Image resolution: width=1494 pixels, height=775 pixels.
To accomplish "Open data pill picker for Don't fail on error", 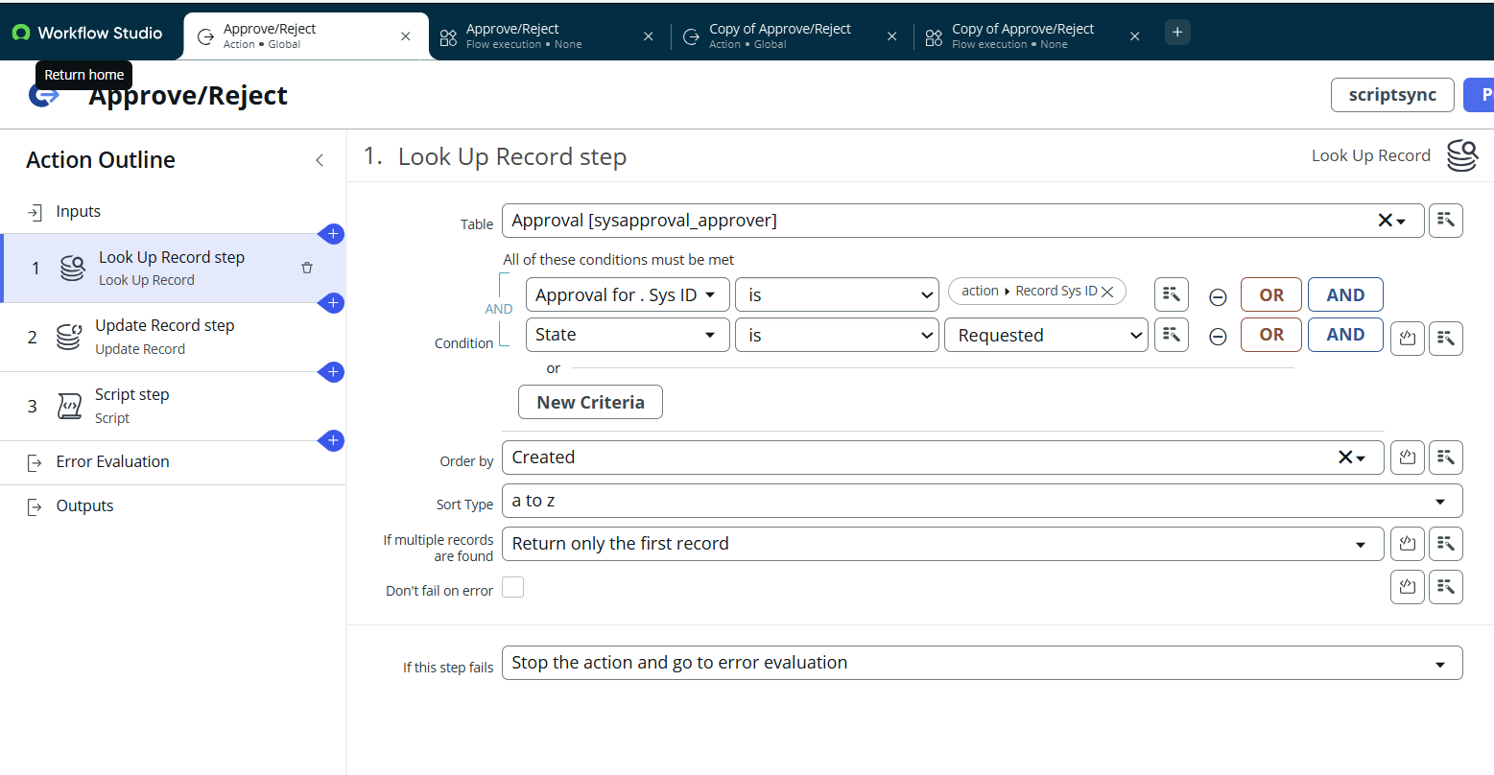I will click(1445, 586).
